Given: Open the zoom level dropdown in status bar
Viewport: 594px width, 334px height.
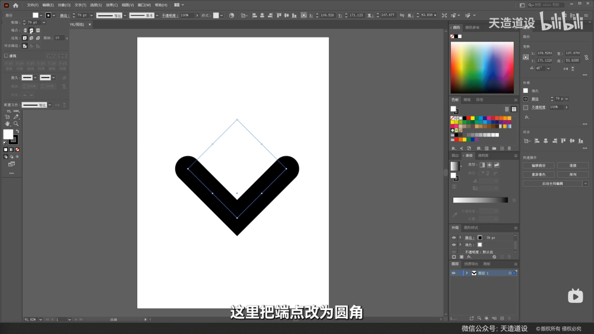Looking at the screenshot, I should point(40,320).
